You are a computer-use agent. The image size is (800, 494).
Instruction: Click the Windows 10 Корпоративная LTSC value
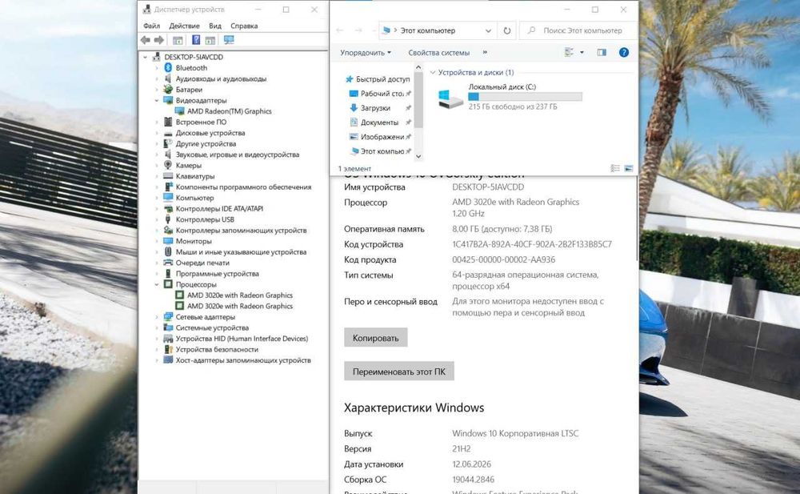[x=515, y=433]
